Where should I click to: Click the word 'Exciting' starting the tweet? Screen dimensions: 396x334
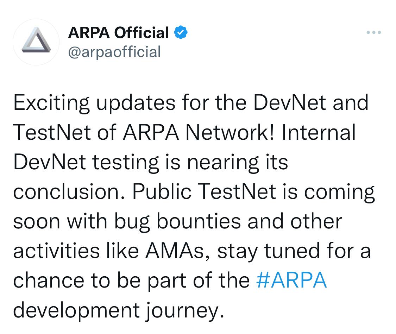click(51, 103)
